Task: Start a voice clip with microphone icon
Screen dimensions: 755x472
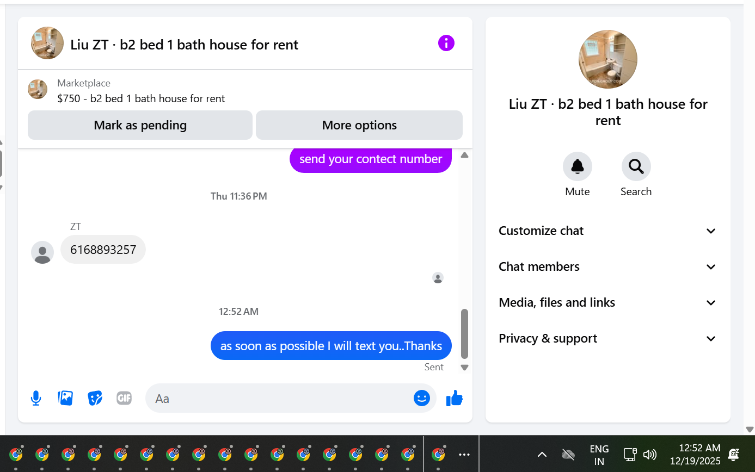Action: (36, 399)
